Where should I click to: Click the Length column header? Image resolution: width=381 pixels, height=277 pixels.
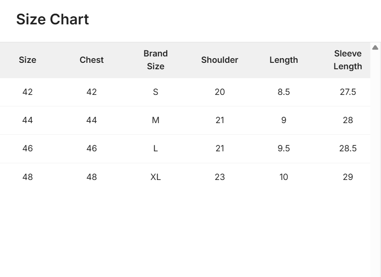pyautogui.click(x=284, y=60)
